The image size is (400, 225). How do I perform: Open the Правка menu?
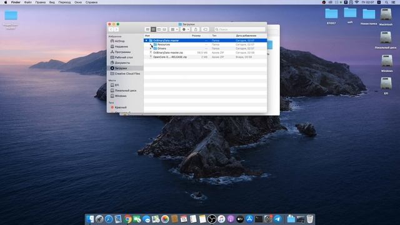(x=40, y=2)
